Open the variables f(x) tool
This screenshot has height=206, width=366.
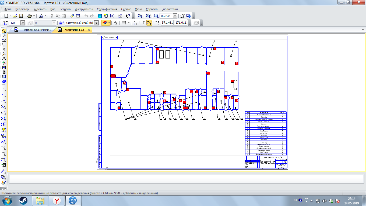point(112,16)
